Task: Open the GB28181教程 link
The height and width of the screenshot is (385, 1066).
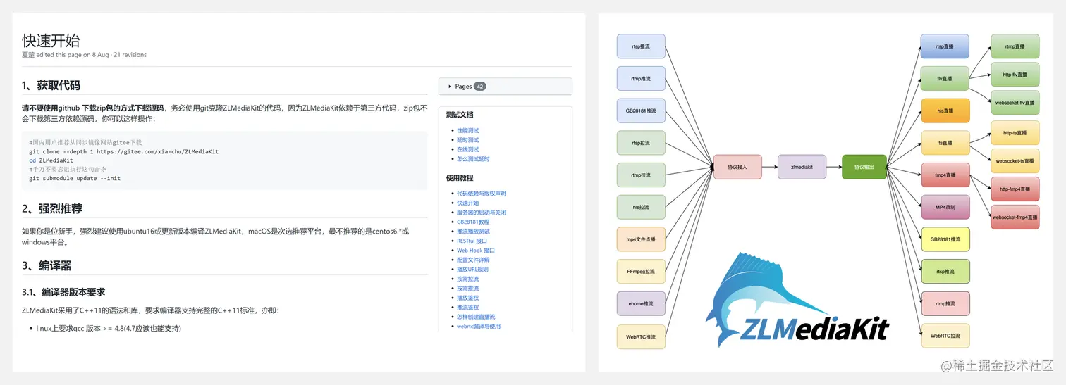Action: point(473,222)
